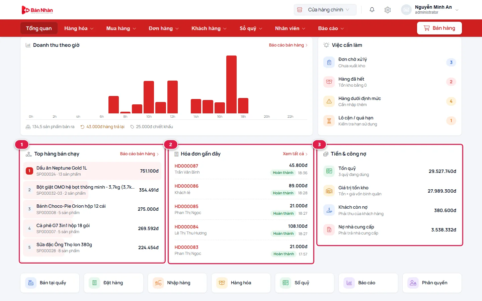
Task: Open the Báo cáo bottom shortcut card
Action: pos(369,283)
